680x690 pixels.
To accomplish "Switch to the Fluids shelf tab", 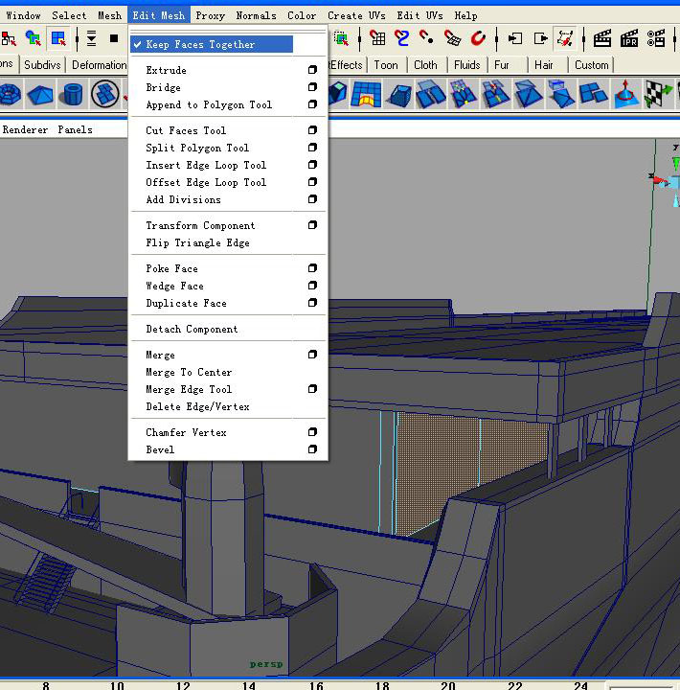I will (466, 65).
